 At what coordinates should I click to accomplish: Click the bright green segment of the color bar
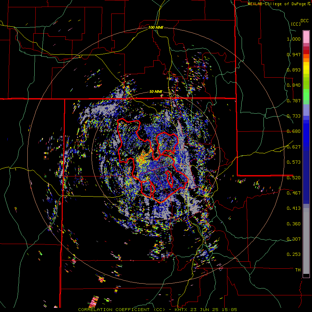tap(306, 95)
